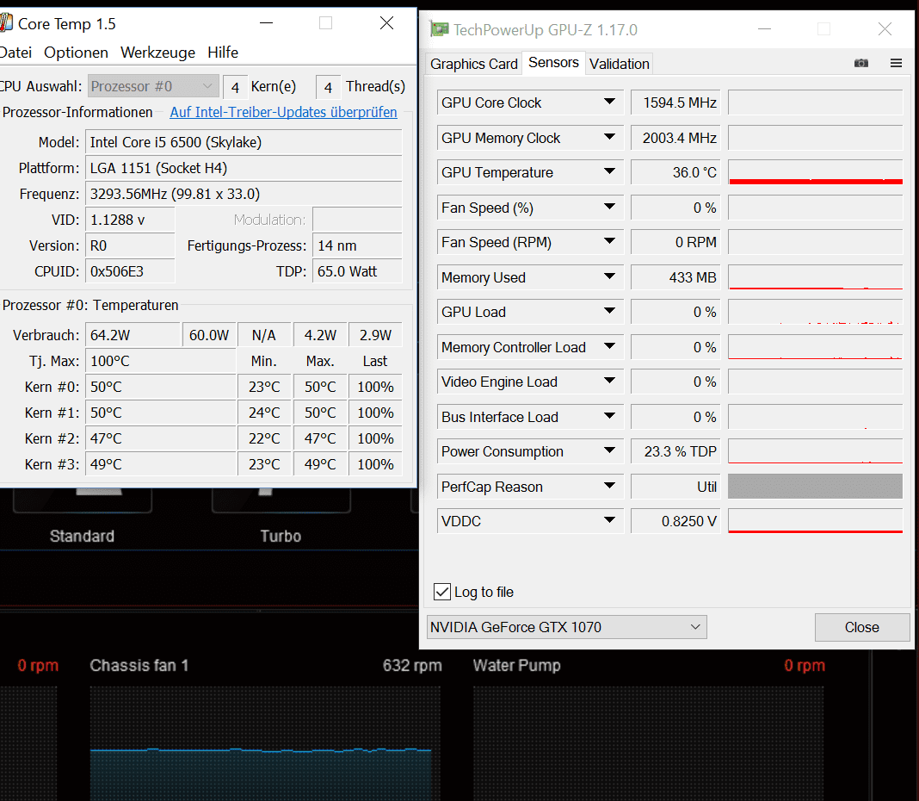Click the GPU-Z screenshot camera icon

[861, 63]
